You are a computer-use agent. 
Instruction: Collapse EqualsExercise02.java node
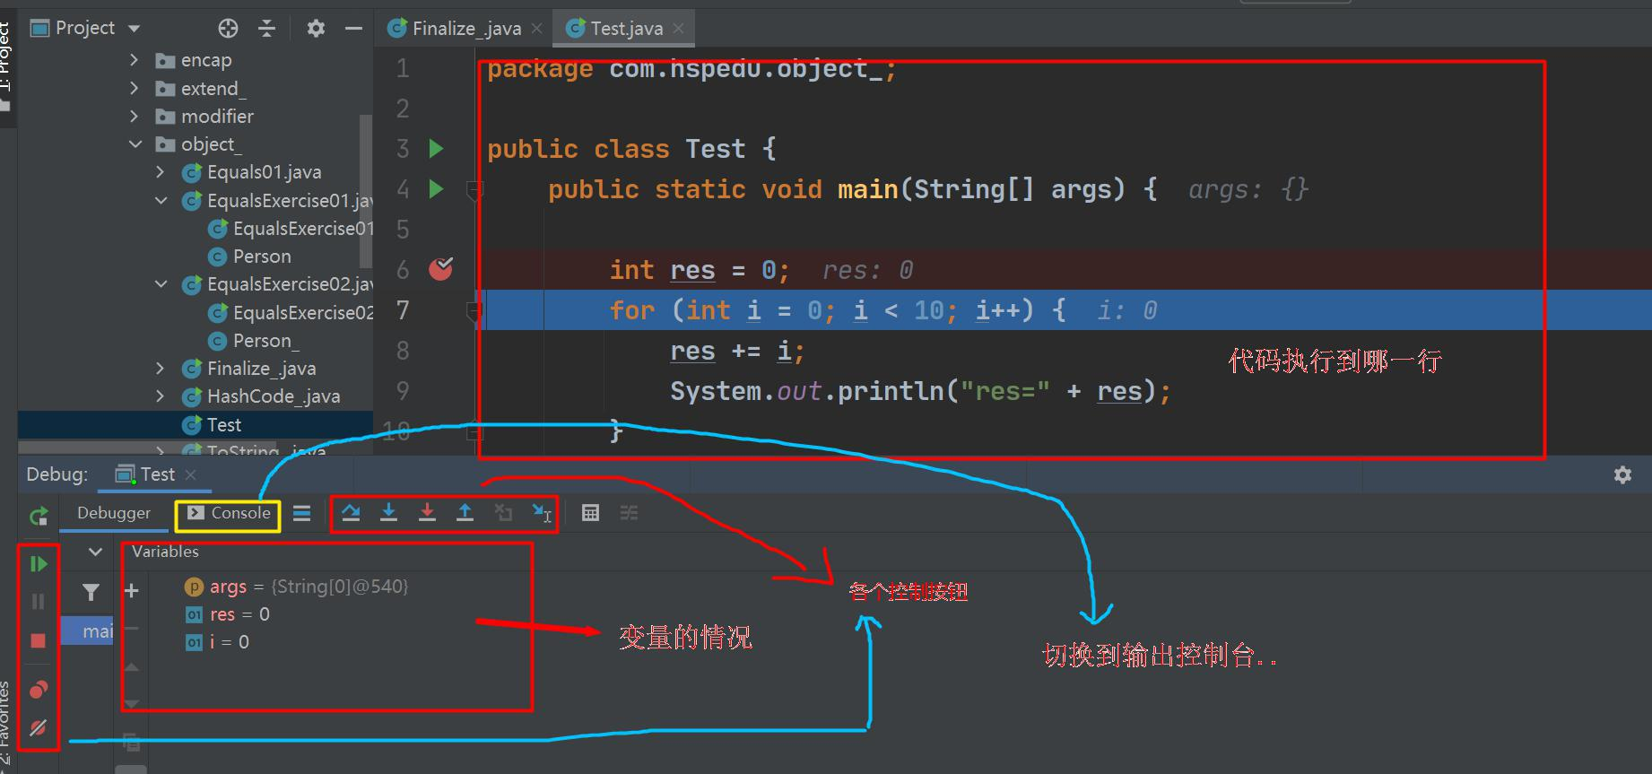pyautogui.click(x=161, y=283)
